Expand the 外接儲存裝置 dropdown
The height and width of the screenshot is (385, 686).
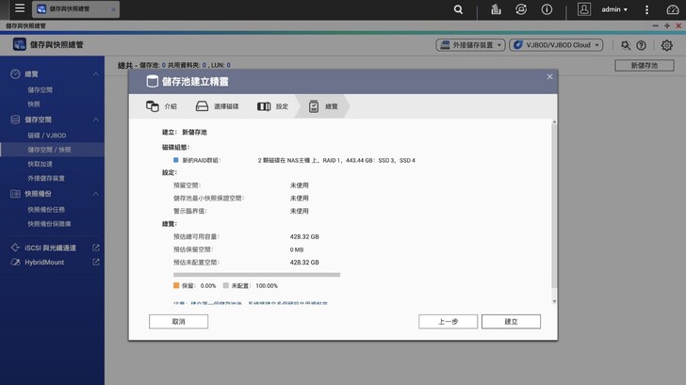click(x=470, y=45)
